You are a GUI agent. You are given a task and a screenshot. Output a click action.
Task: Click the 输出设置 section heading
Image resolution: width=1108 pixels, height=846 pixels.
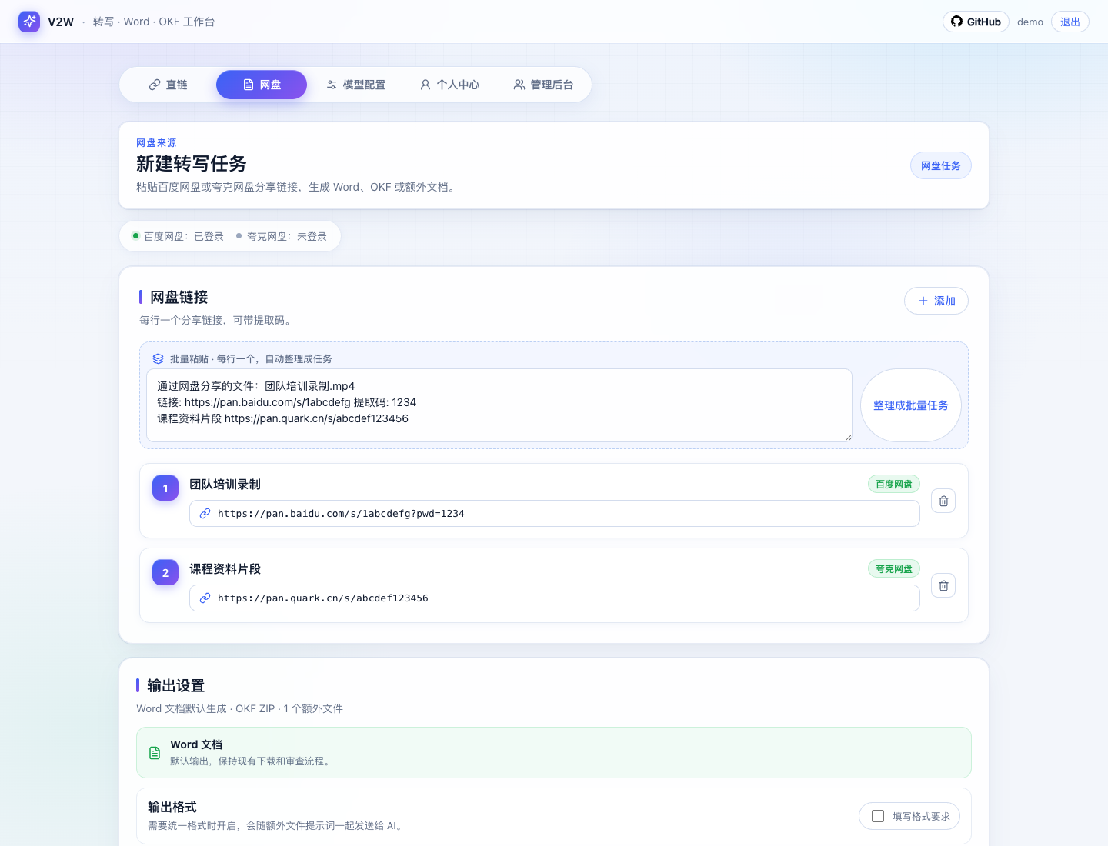click(x=176, y=685)
